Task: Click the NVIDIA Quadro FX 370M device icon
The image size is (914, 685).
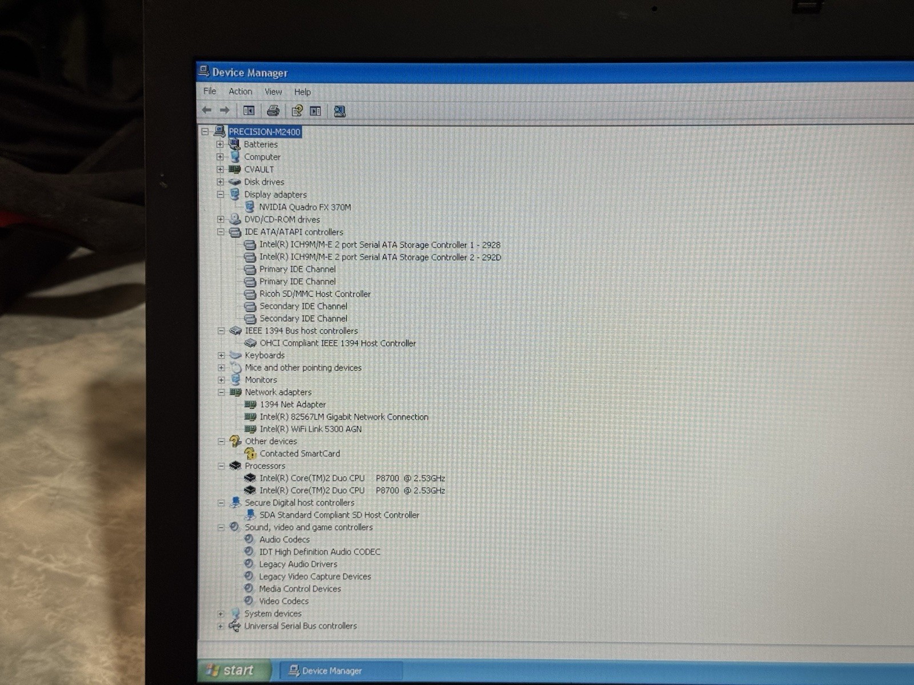Action: pos(250,207)
